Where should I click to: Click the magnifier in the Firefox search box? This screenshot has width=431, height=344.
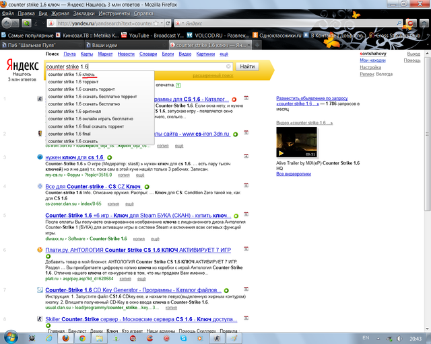tap(399, 24)
